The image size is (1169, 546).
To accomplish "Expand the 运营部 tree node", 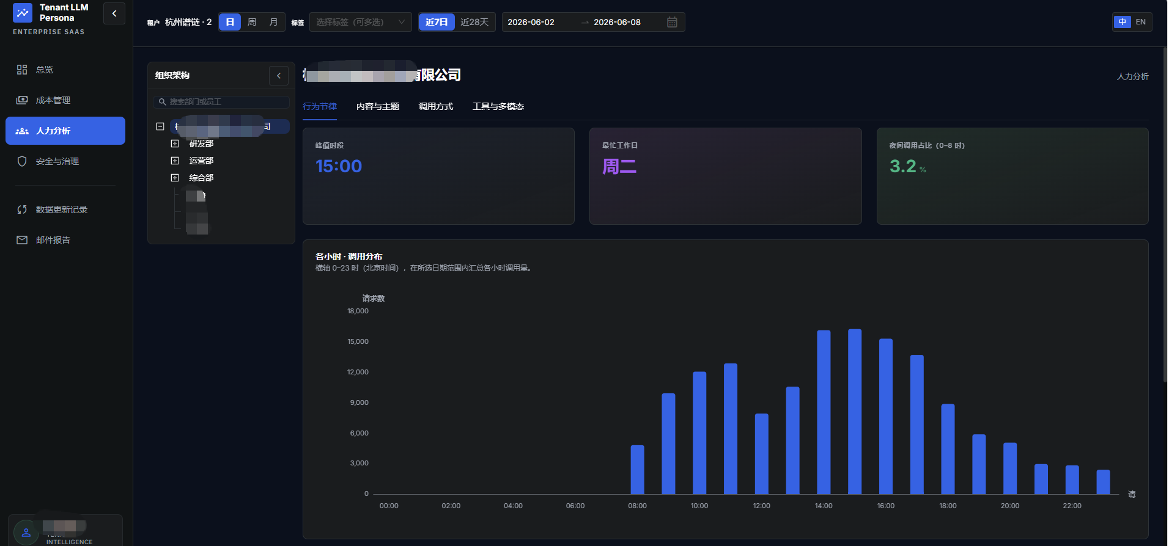I will (175, 161).
